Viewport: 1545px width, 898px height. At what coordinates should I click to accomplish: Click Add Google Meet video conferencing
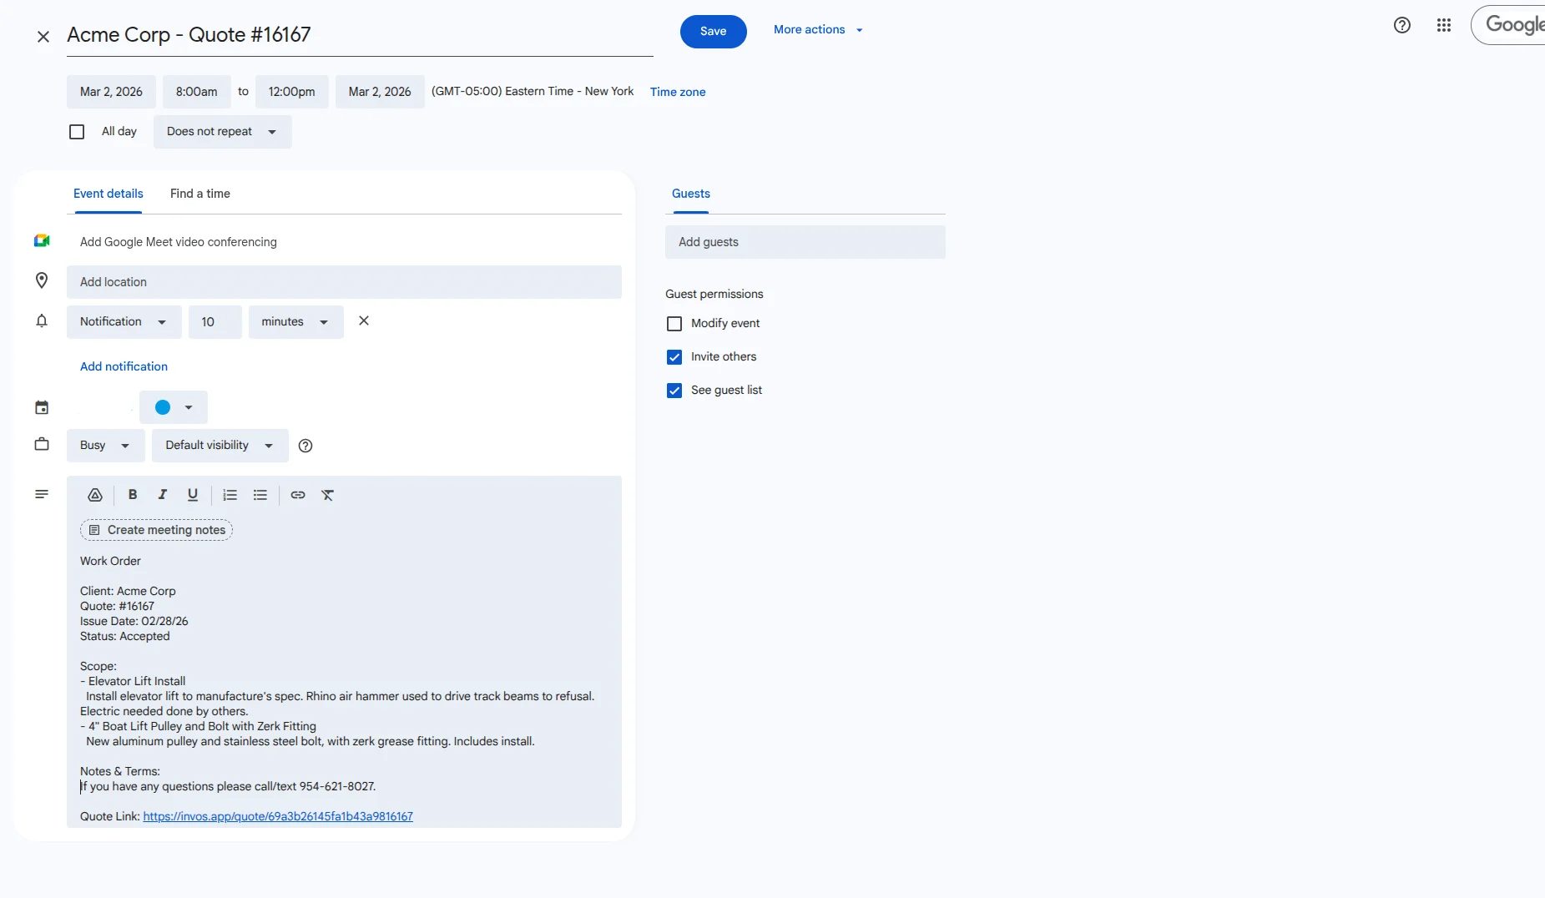pos(179,242)
